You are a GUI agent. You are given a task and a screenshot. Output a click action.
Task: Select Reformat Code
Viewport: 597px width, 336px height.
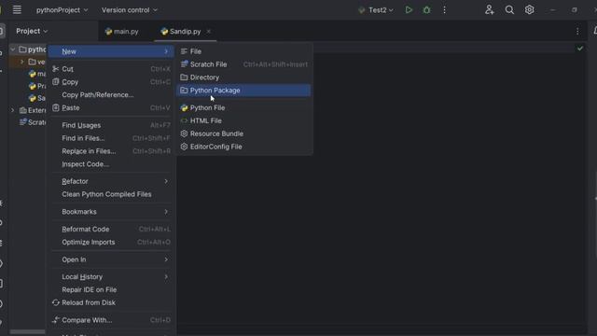pyautogui.click(x=111, y=230)
